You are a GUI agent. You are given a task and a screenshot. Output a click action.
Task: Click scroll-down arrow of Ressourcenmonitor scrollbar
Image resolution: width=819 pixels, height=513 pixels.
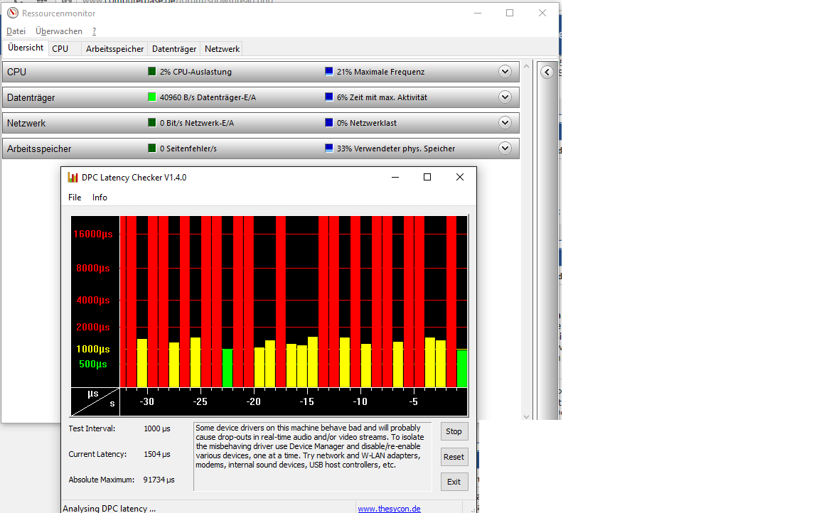pos(527,416)
